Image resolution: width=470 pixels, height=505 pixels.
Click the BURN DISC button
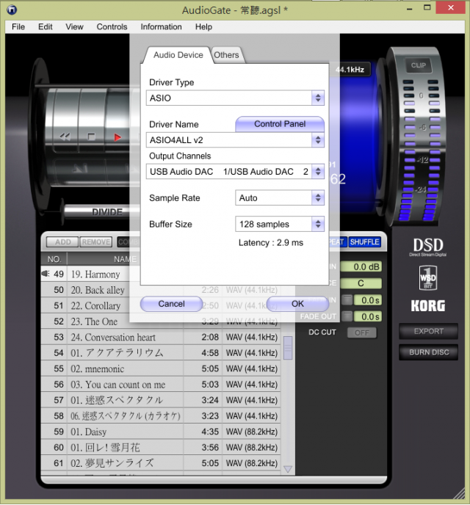click(428, 352)
